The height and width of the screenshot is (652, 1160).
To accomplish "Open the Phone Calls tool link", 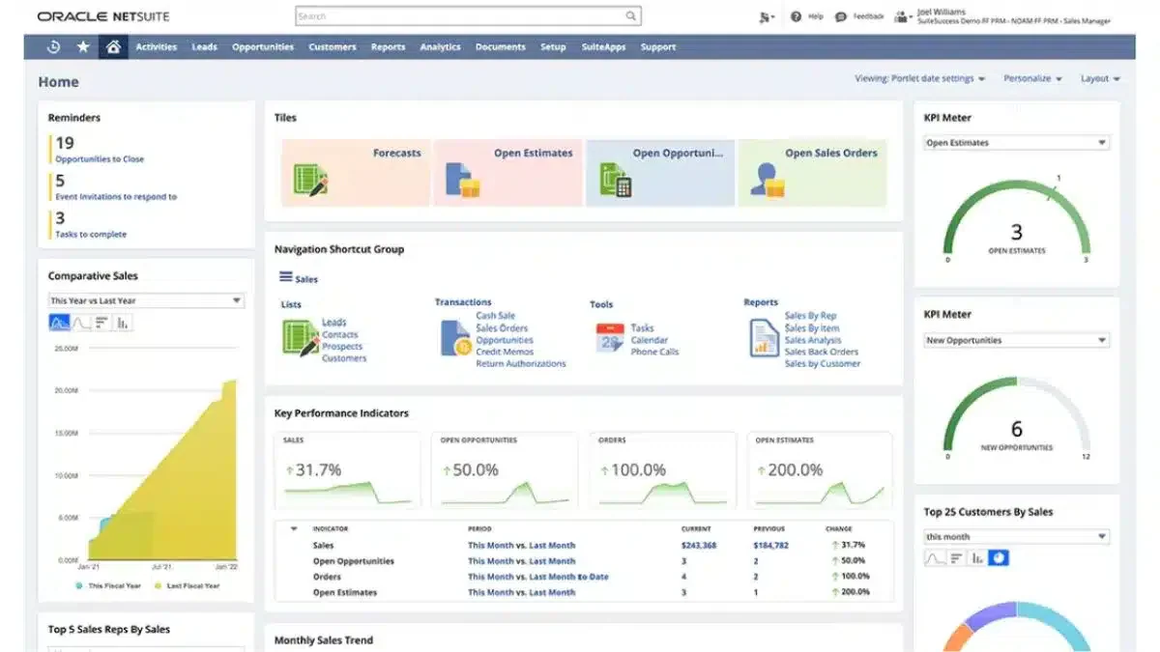I will click(x=654, y=352).
